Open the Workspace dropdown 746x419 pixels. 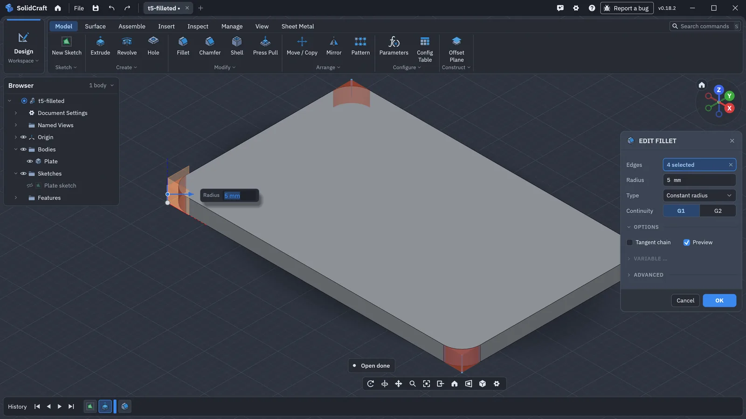23,61
